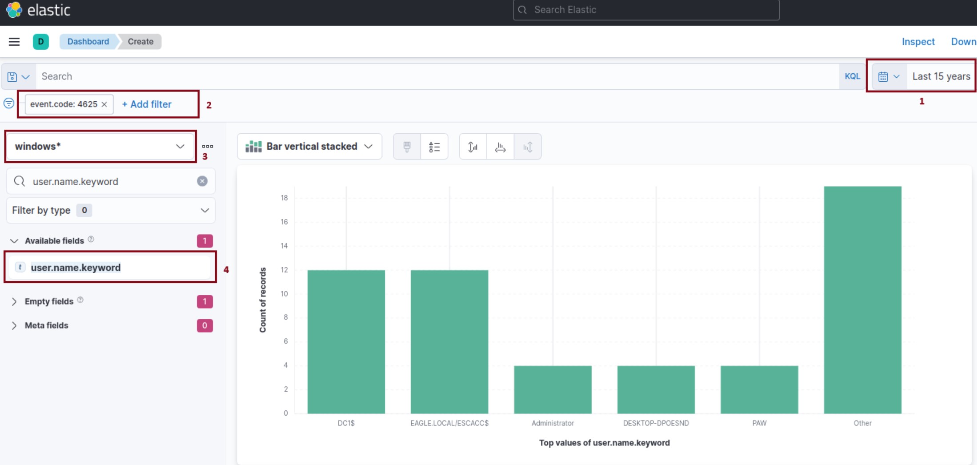Screen dimensions: 977x465
Task: Focus the field name search input
Action: tap(111, 181)
